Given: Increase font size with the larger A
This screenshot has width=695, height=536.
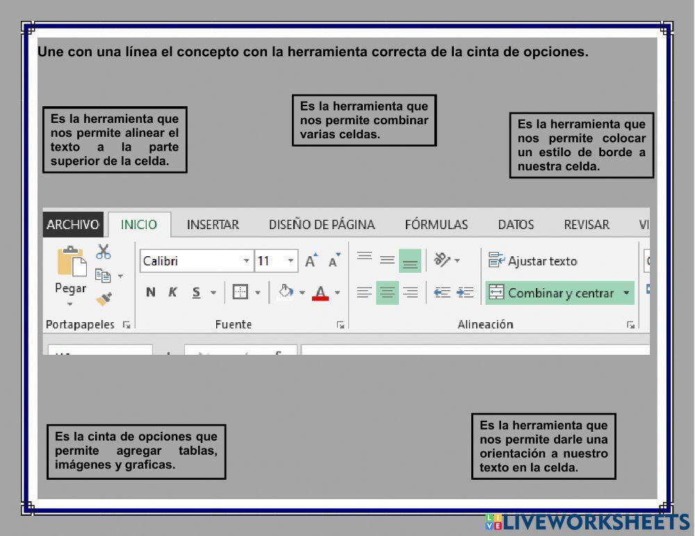Looking at the screenshot, I should [311, 261].
